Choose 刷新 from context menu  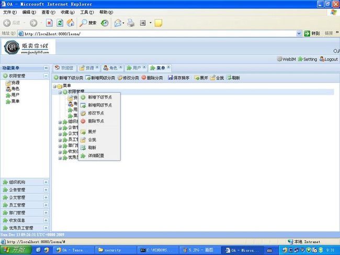[99, 148]
